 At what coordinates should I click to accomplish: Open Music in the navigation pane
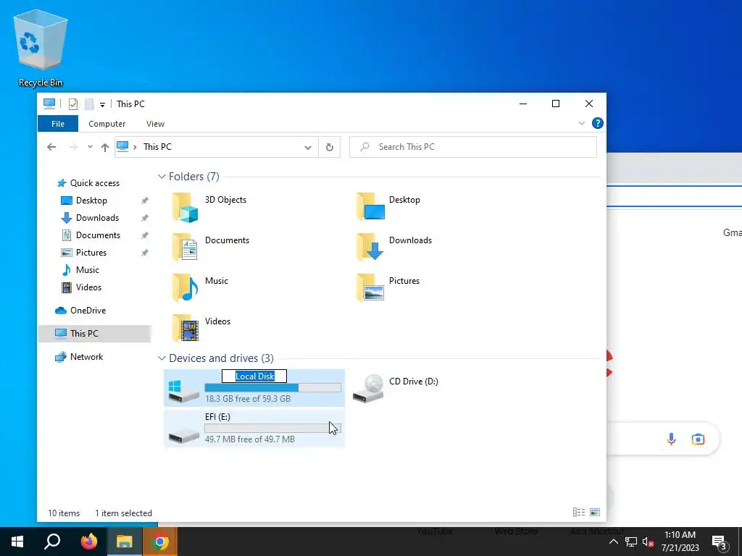[x=87, y=270]
